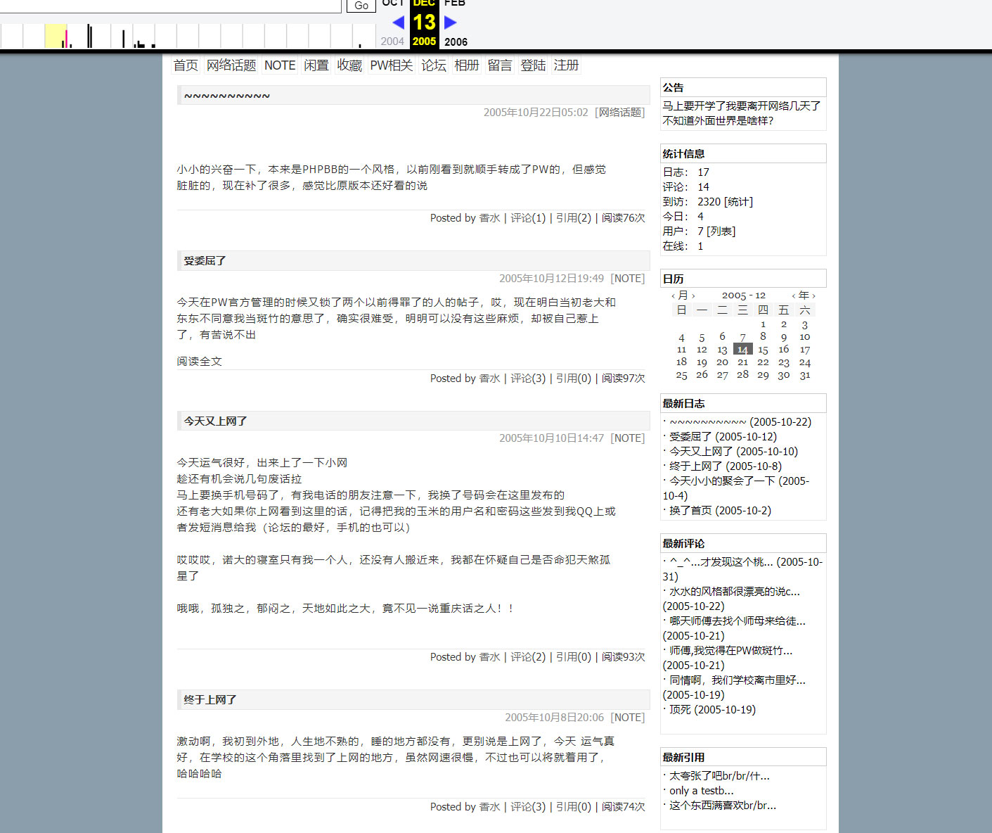This screenshot has width=992, height=833.
Task: Open [列表] user list link
Action: (721, 231)
